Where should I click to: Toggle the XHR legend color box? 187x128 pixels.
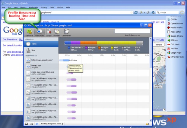[x=112, y=48]
